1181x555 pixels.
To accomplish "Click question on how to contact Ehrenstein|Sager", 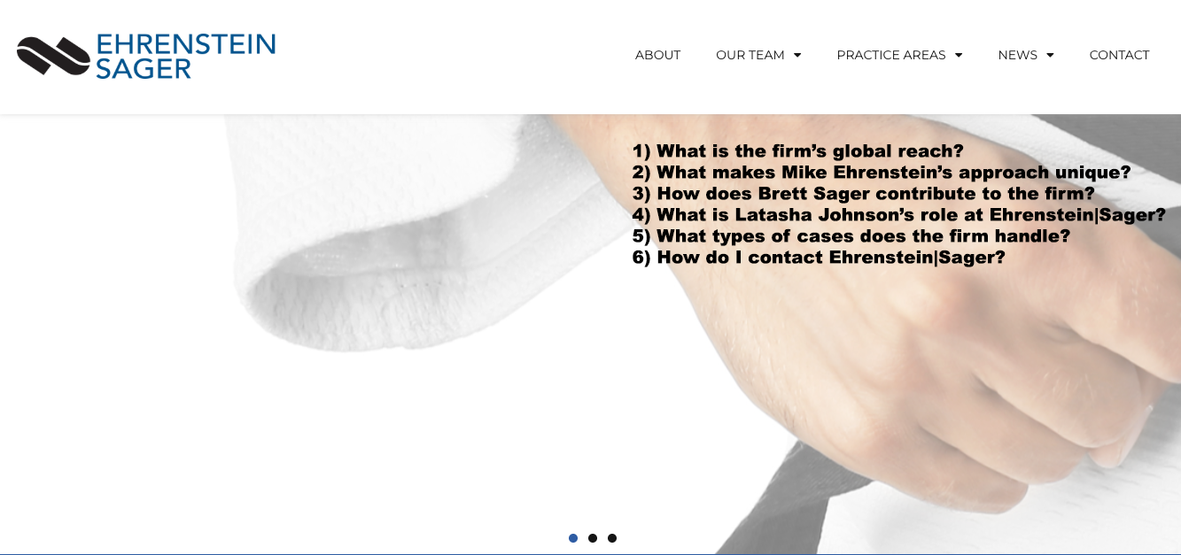I will [819, 258].
